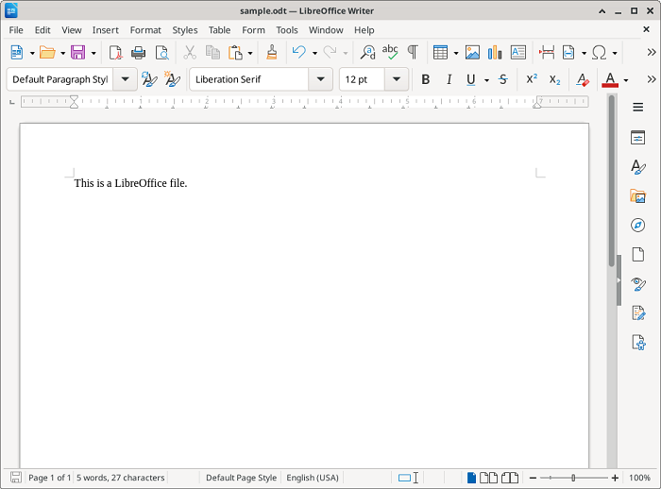Toggle Italic formatting
661x489 pixels.
[449, 80]
